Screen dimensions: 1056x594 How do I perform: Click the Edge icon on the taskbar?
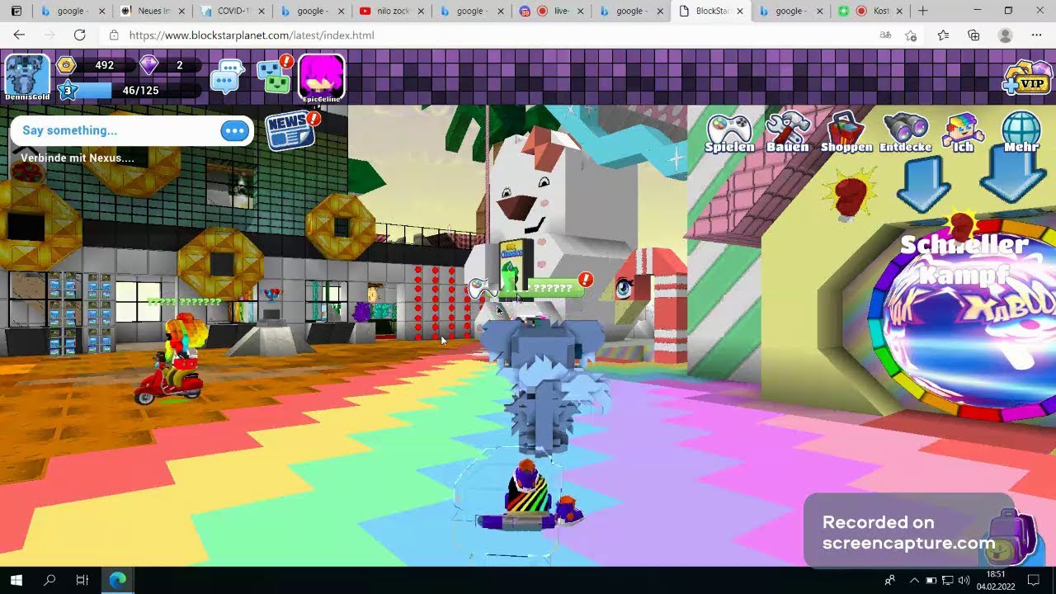[117, 580]
